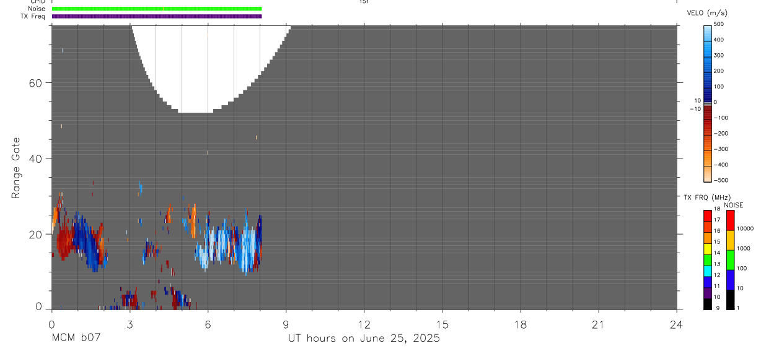
Task: Select the yellow segment in the TX FRQ color bar
Action: point(708,249)
